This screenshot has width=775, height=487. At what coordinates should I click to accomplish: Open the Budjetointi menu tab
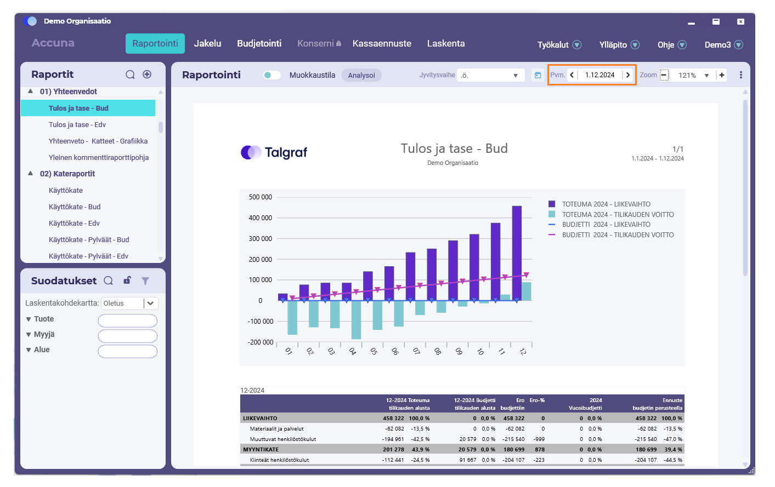[x=259, y=43]
